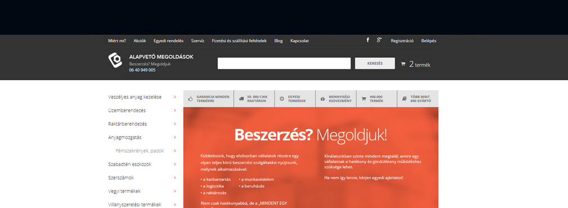Click 50.000 CIKK RAKTÁRON label

point(258,99)
